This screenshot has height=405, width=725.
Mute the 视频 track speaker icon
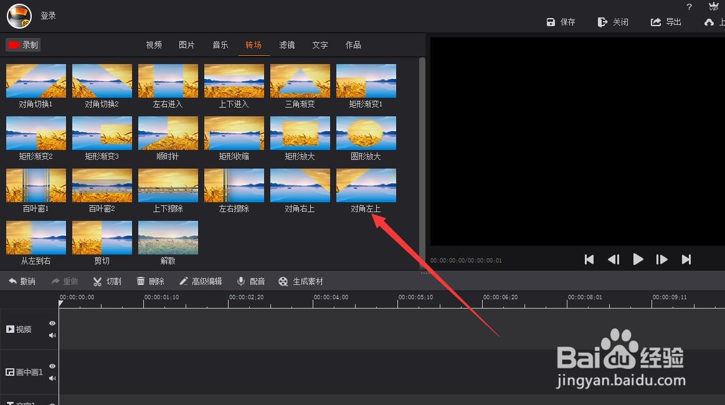[52, 335]
